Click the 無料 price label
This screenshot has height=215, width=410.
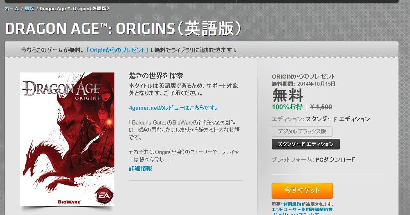[x=288, y=95]
